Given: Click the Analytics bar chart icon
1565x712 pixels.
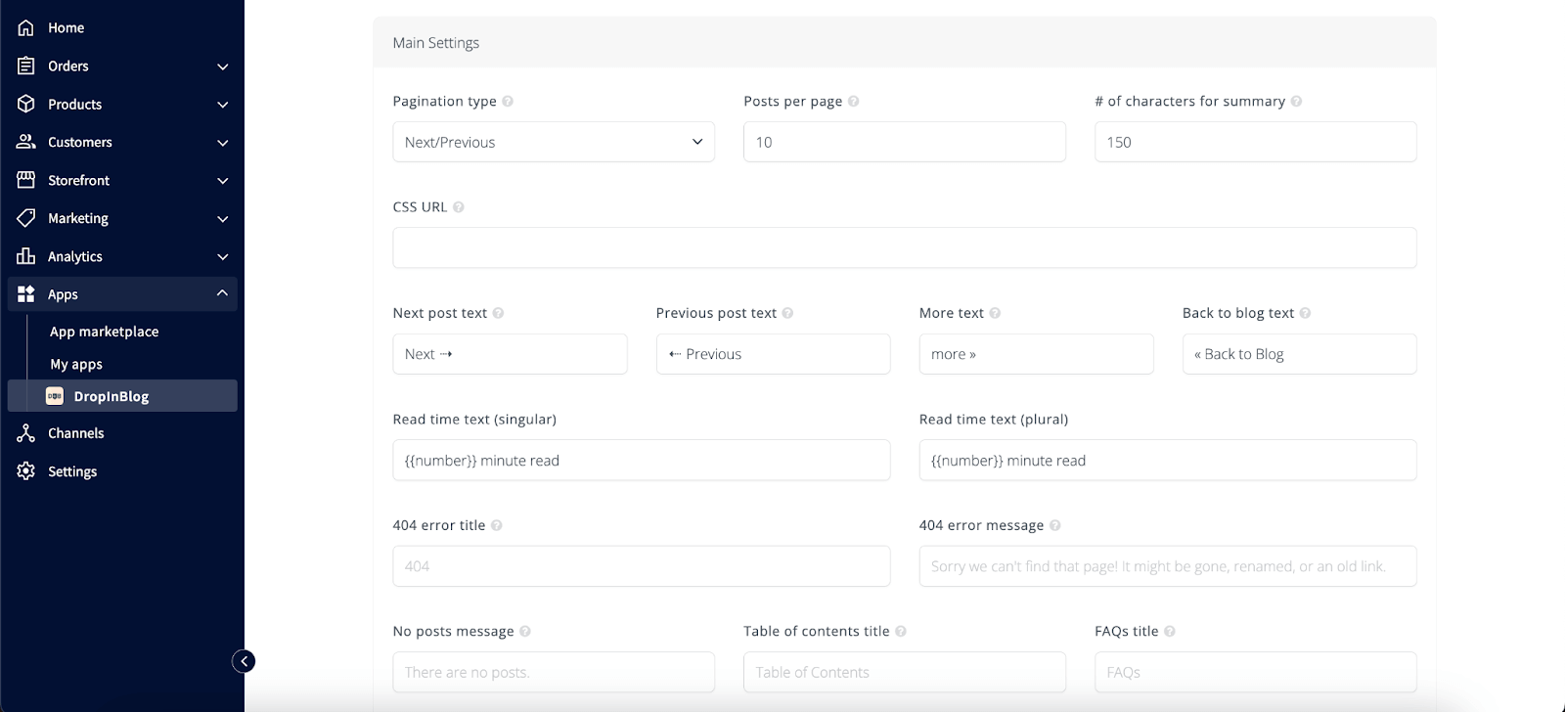Looking at the screenshot, I should pos(26,256).
